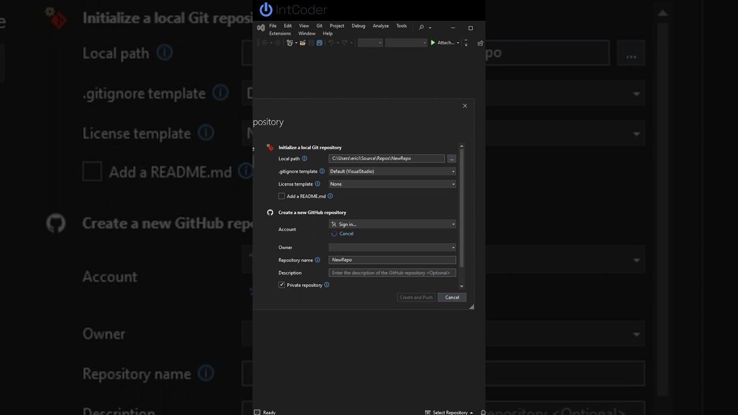Open the Select Repository status bar menu
Screen dimensions: 738x415
tap(449, 412)
